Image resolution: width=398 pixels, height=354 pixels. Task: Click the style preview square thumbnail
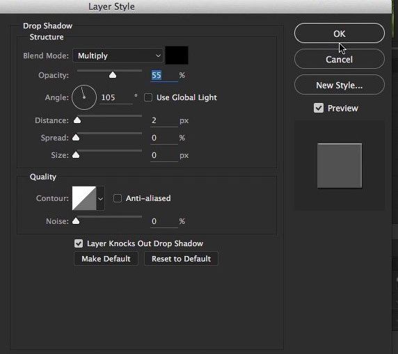(x=340, y=166)
